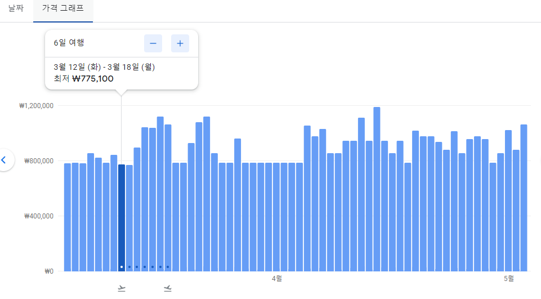Choose the last bar at the graph's right
Image resolution: width=541 pixels, height=299 pixels.
pos(524,198)
